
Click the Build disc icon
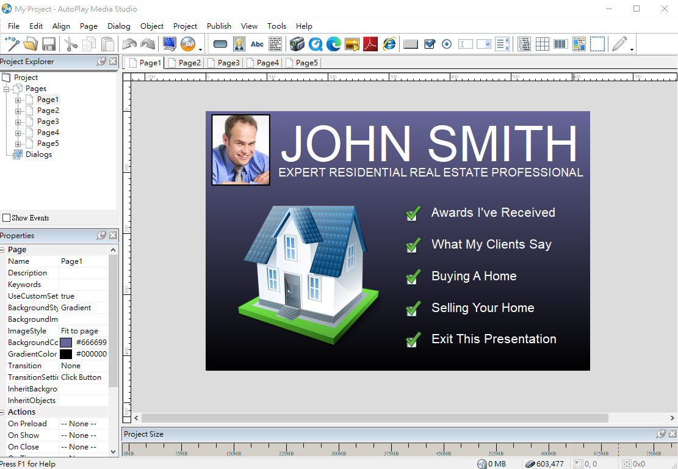(x=188, y=44)
